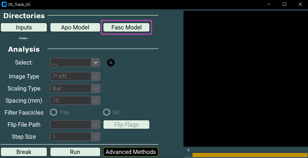Click the Image Type dropdown chevron
The height and width of the screenshot is (158, 308).
tap(96, 76)
